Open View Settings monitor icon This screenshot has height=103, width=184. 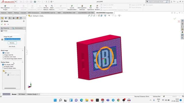(119, 15)
